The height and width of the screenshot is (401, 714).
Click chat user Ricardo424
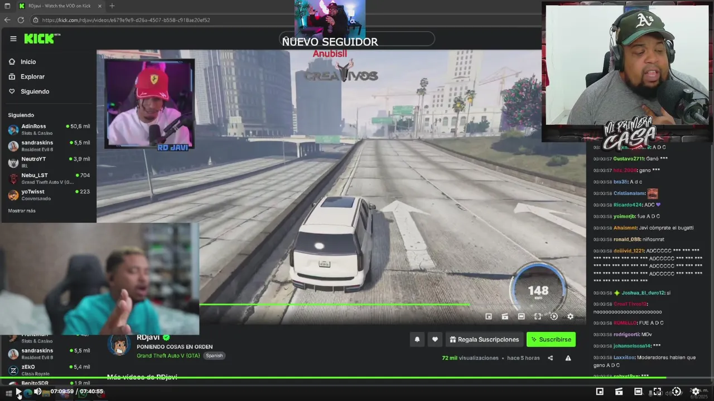[x=628, y=205]
